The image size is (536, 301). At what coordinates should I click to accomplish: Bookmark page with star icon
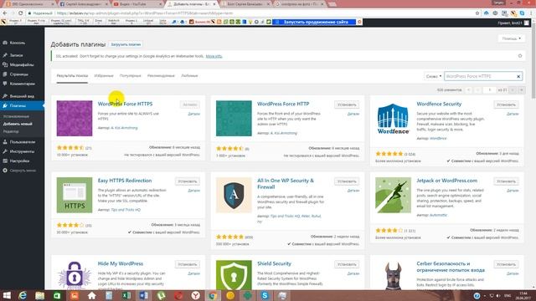click(477, 13)
